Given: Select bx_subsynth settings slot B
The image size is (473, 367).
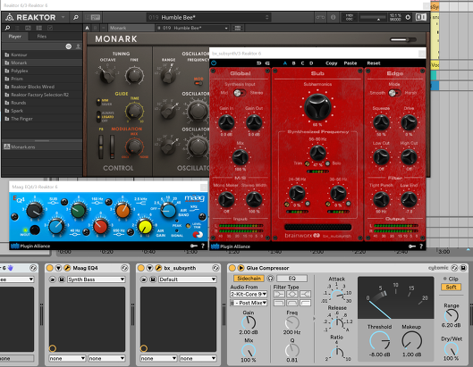Looking at the screenshot, I should pyautogui.click(x=294, y=63).
